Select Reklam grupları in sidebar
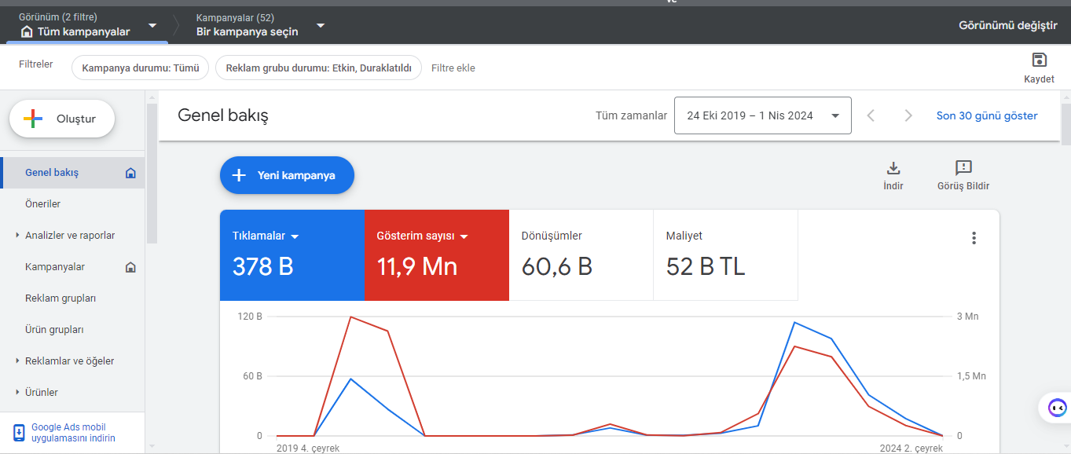The height and width of the screenshot is (454, 1071). pos(61,298)
